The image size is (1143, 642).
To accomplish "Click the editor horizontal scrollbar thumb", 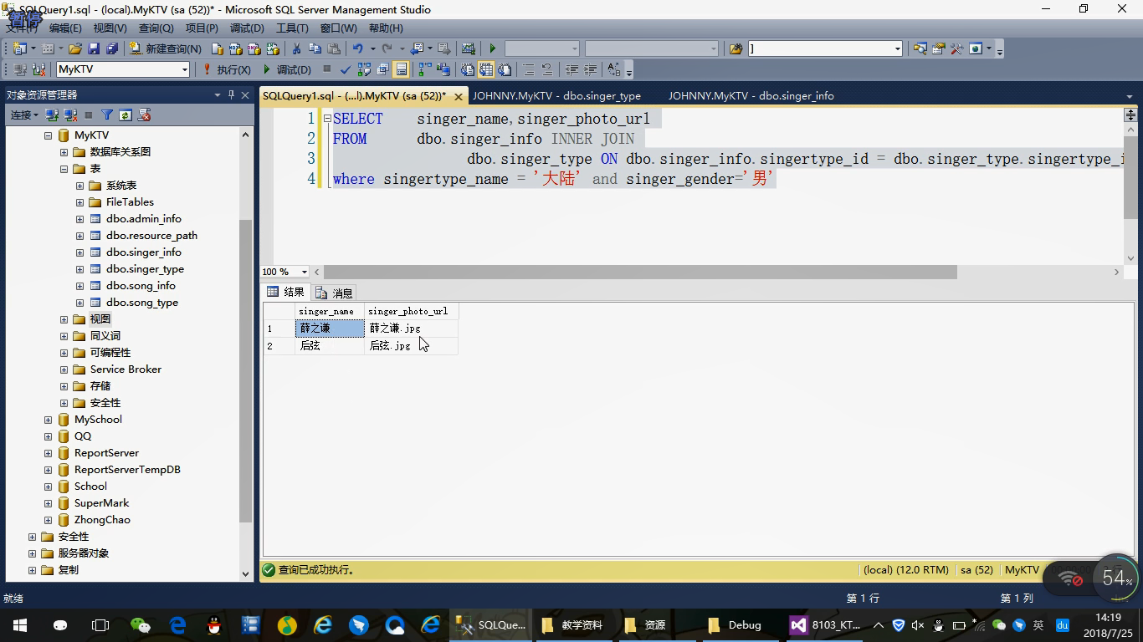I will [x=640, y=272].
